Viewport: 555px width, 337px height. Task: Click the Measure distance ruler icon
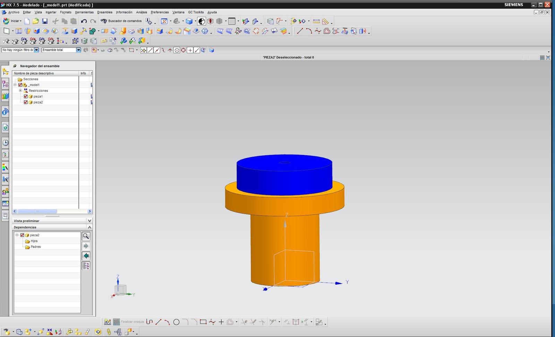click(316, 21)
